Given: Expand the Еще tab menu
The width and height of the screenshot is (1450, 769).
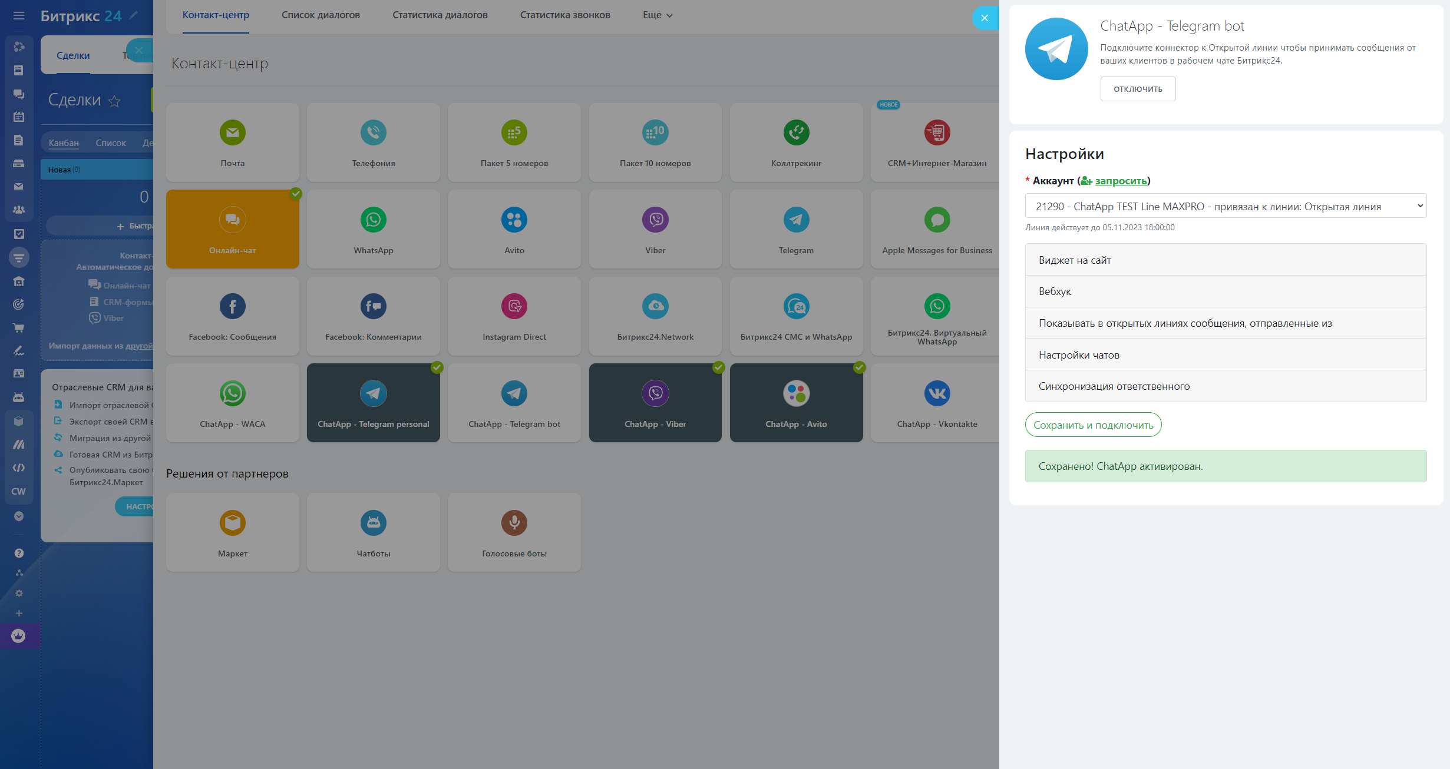Looking at the screenshot, I should pyautogui.click(x=657, y=15).
